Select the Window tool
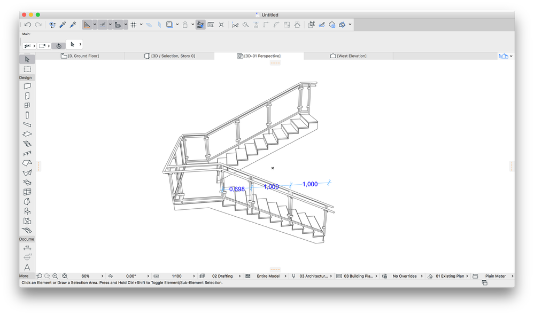Viewport: 534px width, 315px height. 27,106
